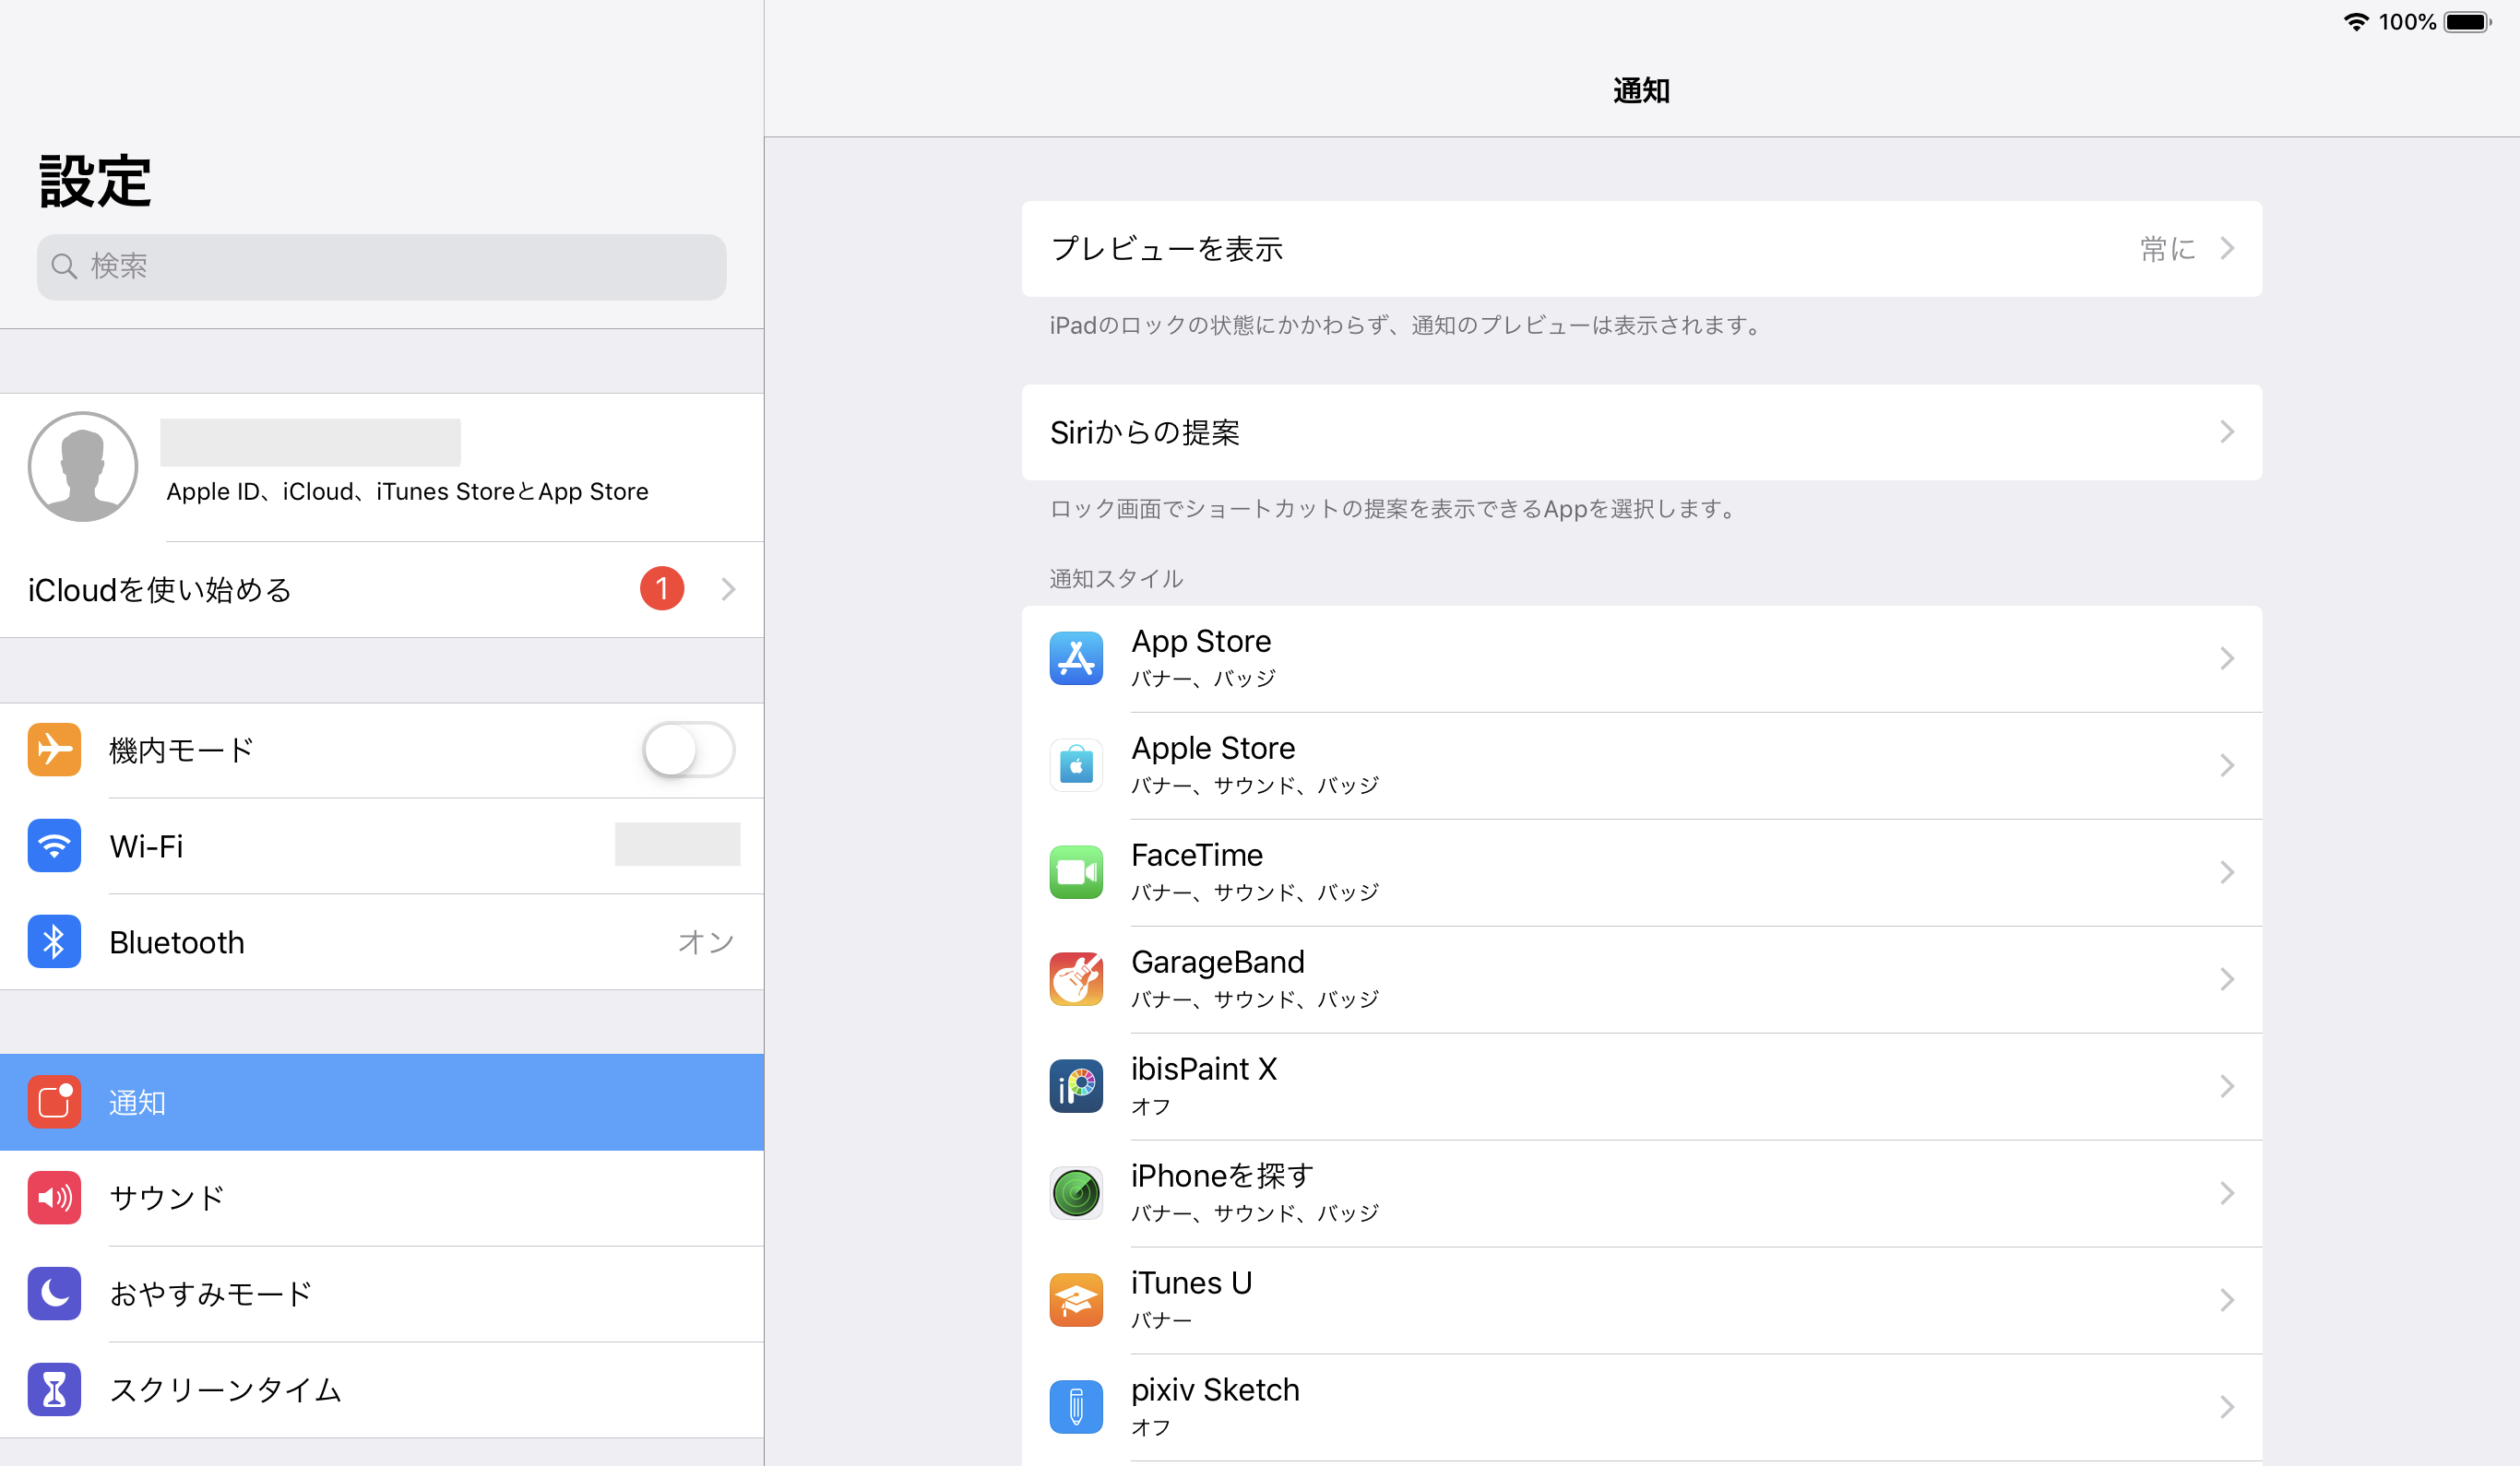Image resolution: width=2520 pixels, height=1466 pixels.
Task: Open App Store notification settings
Action: coord(1641,658)
